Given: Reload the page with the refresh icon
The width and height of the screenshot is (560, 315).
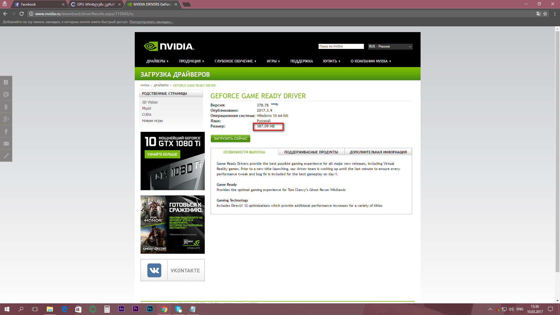Looking at the screenshot, I should [21, 14].
